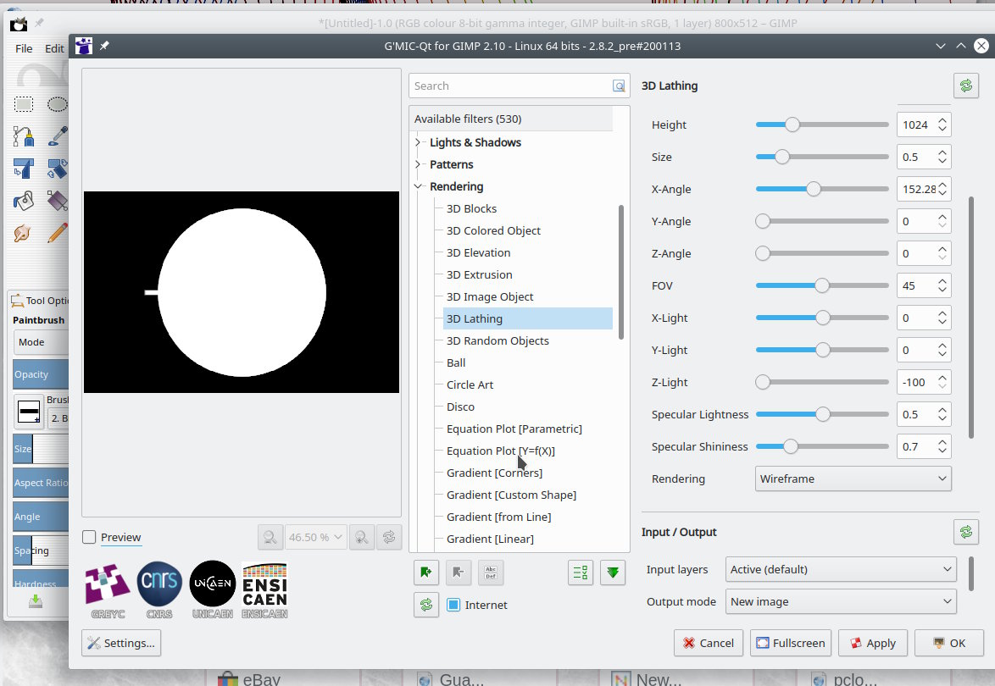Click the selection mode checklist icon
Image resolution: width=995 pixels, height=686 pixels.
(x=580, y=573)
